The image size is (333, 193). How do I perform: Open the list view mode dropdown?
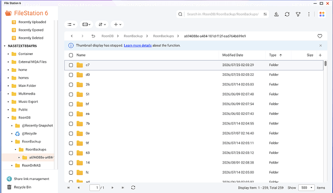click(71, 25)
